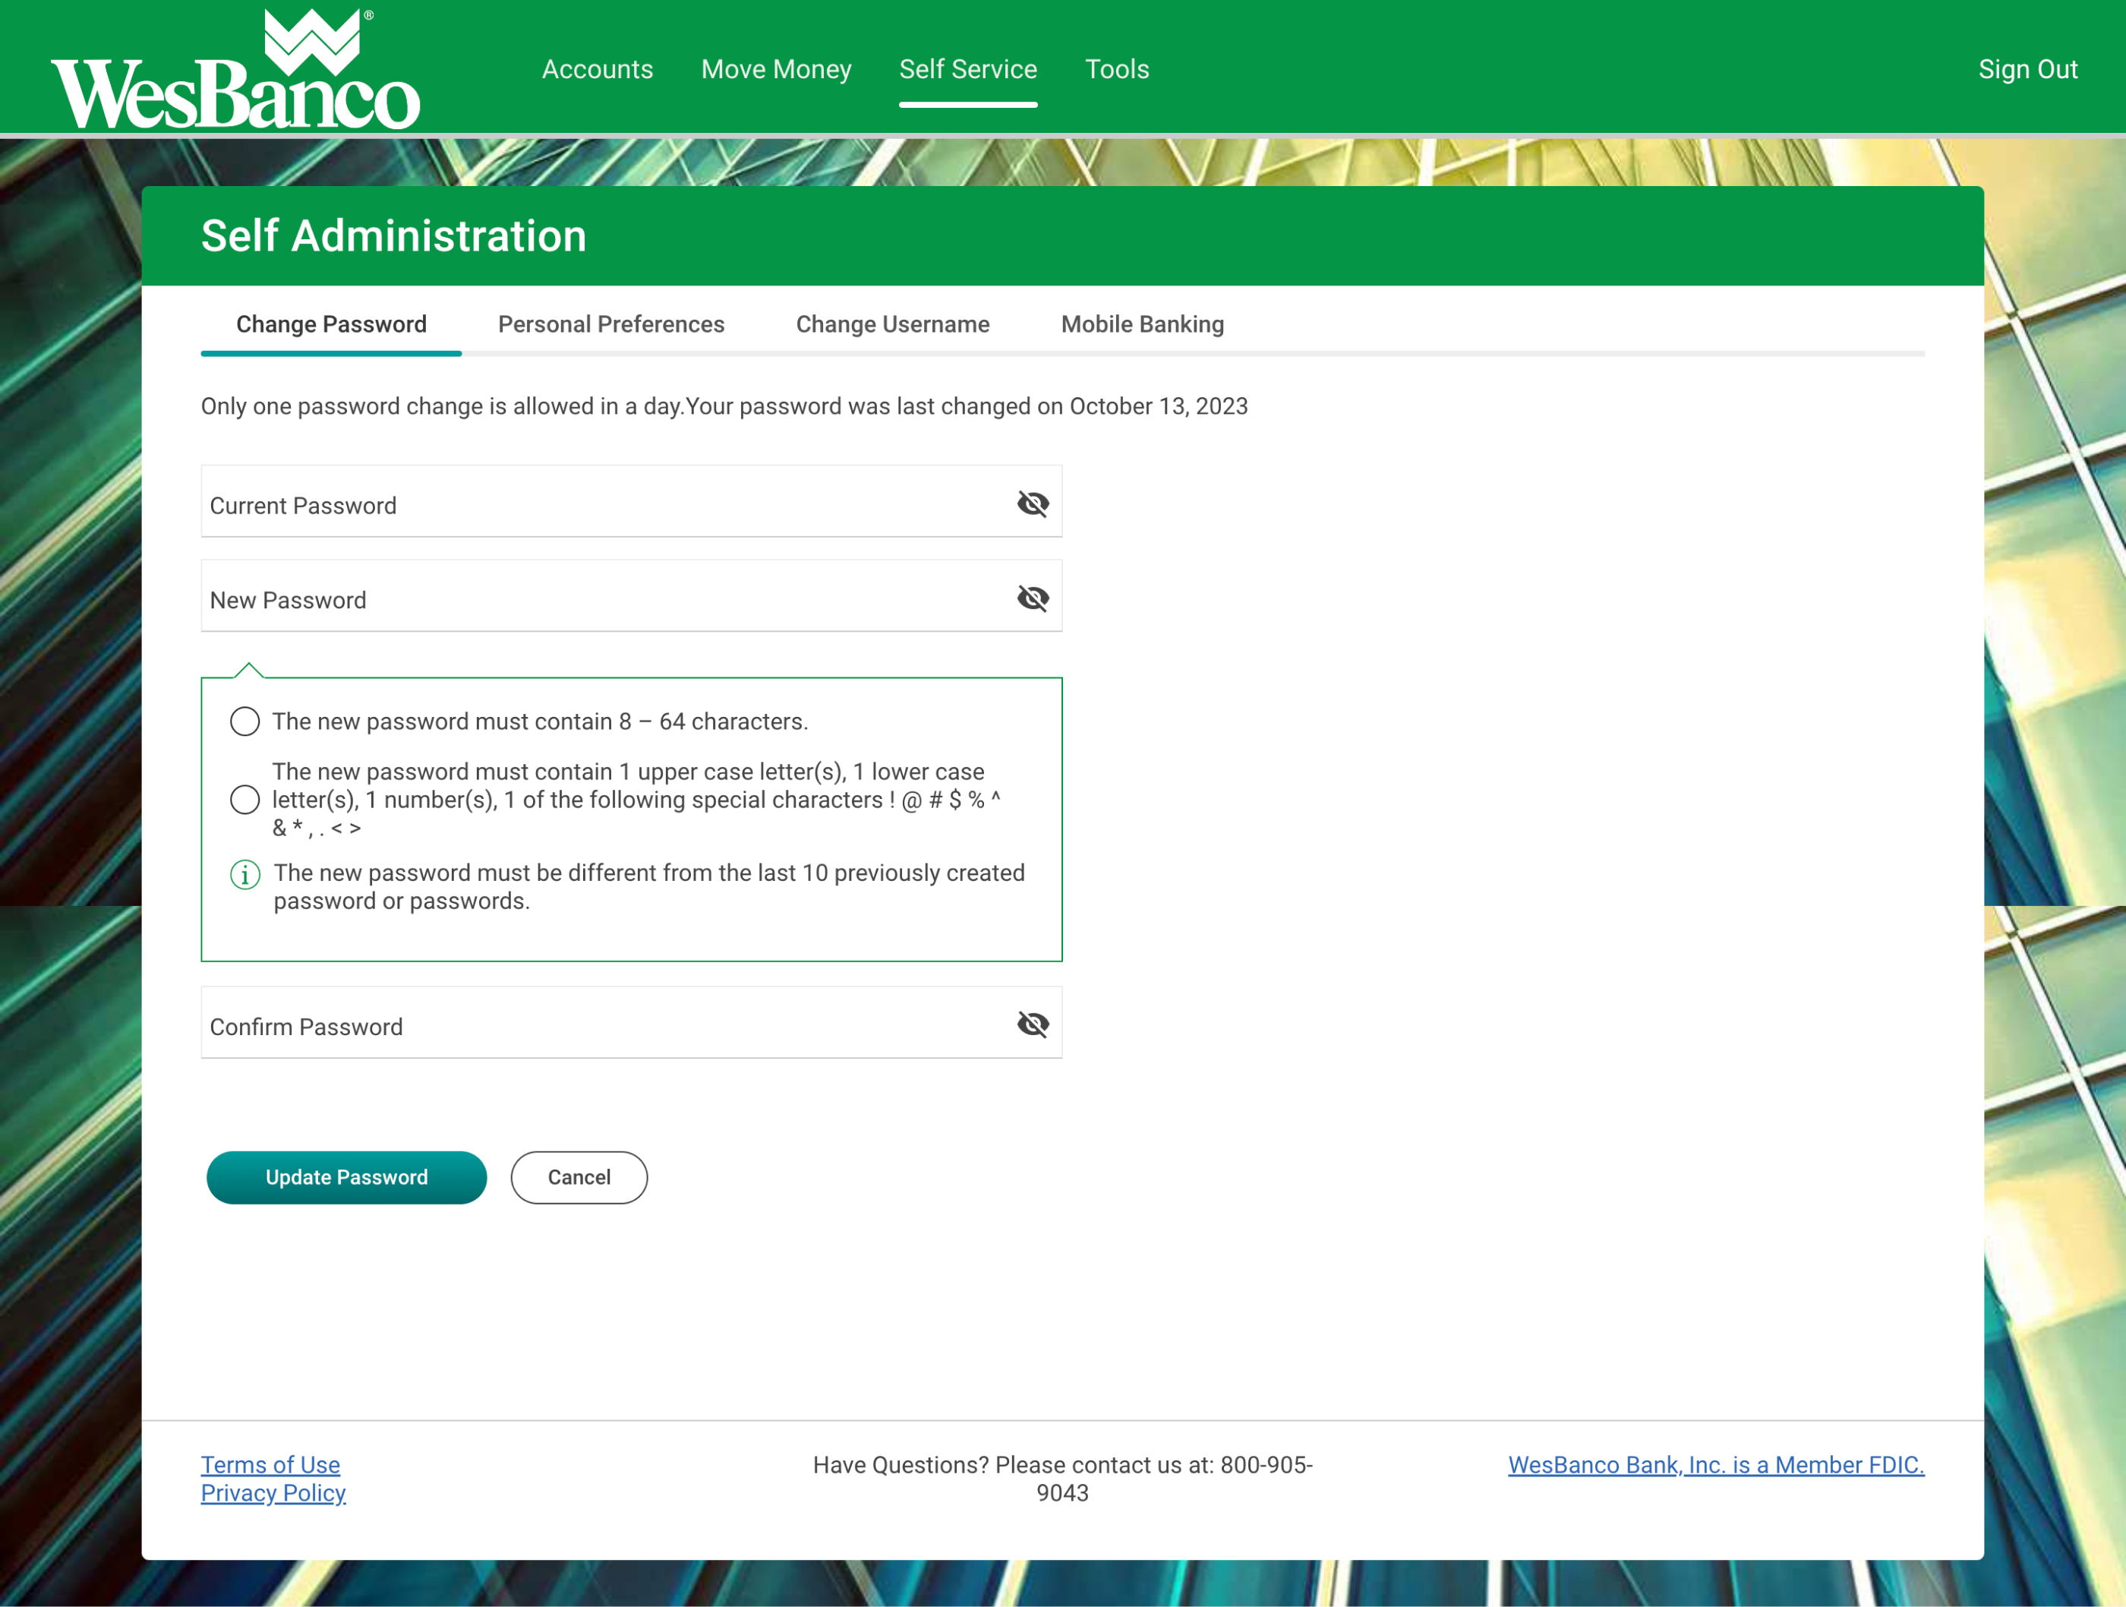Click the 8 – 64 characters requirement circle
This screenshot has width=2126, height=1607.
pos(245,721)
